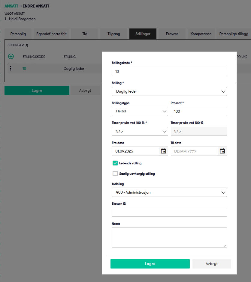251x282 pixels.
Task: Open the Egendefinerte felt tab
Action: 51,34
